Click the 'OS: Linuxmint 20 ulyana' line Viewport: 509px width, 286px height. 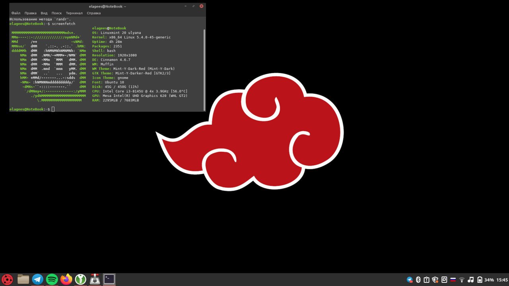pyautogui.click(x=117, y=33)
